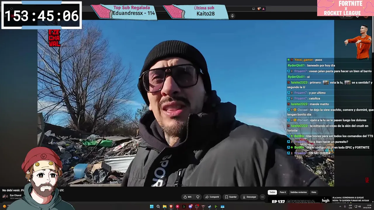Click the orange weather icon in taskbar
The image size is (374, 210).
tap(4, 206)
